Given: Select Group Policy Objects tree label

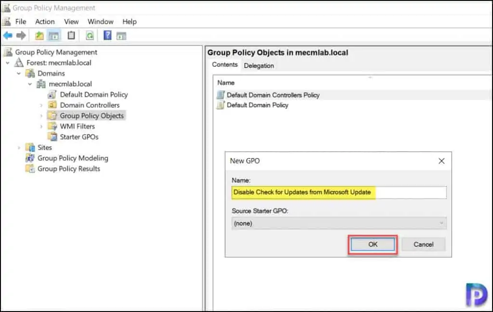Looking at the screenshot, I should 92,116.
